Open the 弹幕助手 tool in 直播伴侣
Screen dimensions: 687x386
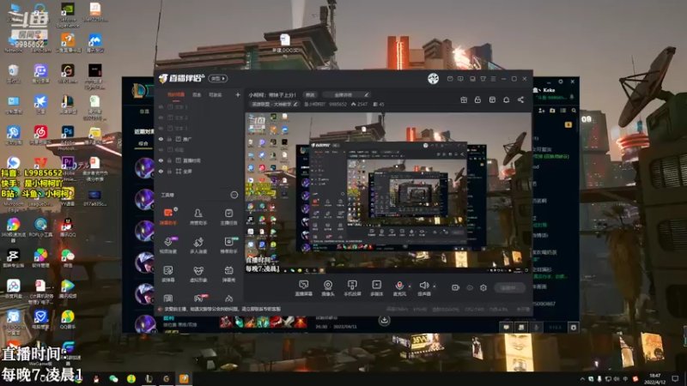click(168, 216)
